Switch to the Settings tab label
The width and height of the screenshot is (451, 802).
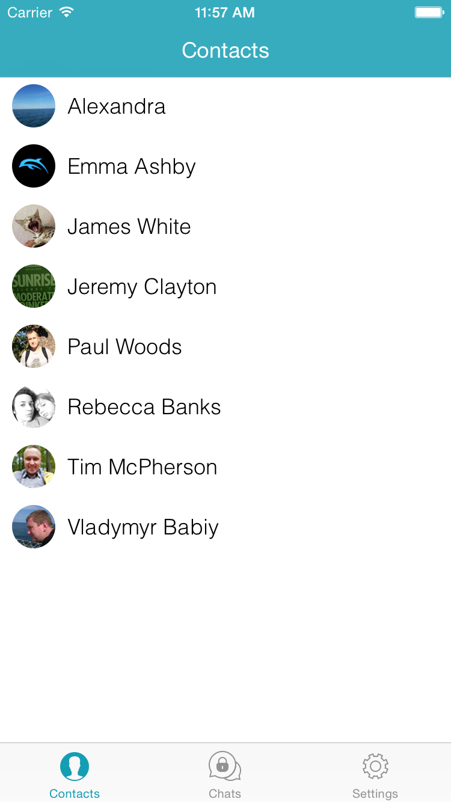point(375,794)
